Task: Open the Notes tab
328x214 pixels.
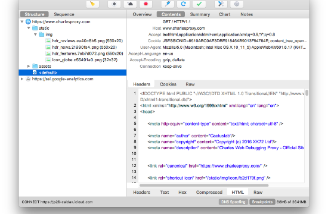Action: [247, 14]
